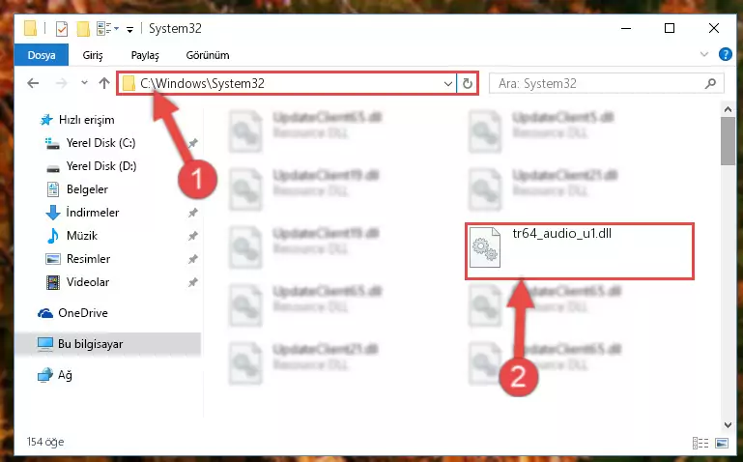Refresh the System32 folder view
The width and height of the screenshot is (743, 462).
[x=468, y=83]
